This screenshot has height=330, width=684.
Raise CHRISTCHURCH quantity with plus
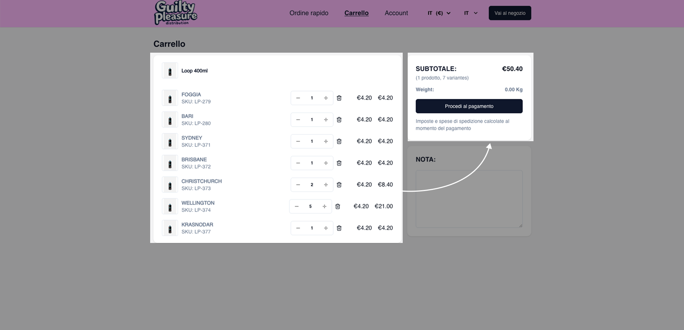coord(326,185)
